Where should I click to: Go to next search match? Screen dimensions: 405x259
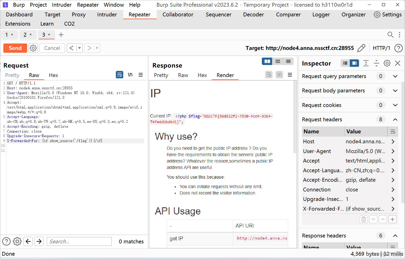[x=39, y=241]
